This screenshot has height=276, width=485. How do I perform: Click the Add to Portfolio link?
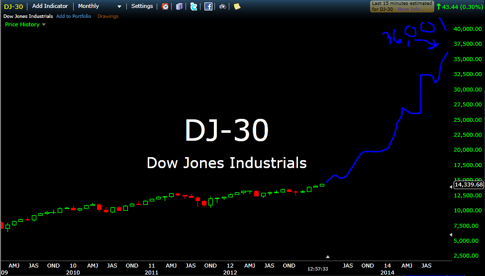(x=74, y=16)
